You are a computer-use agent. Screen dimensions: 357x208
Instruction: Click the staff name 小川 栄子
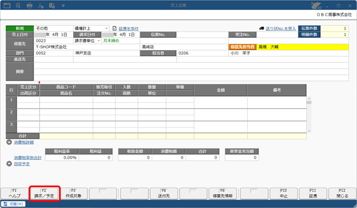pos(240,53)
